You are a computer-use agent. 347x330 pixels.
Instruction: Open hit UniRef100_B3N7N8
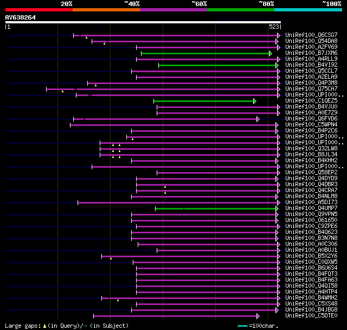point(311,238)
